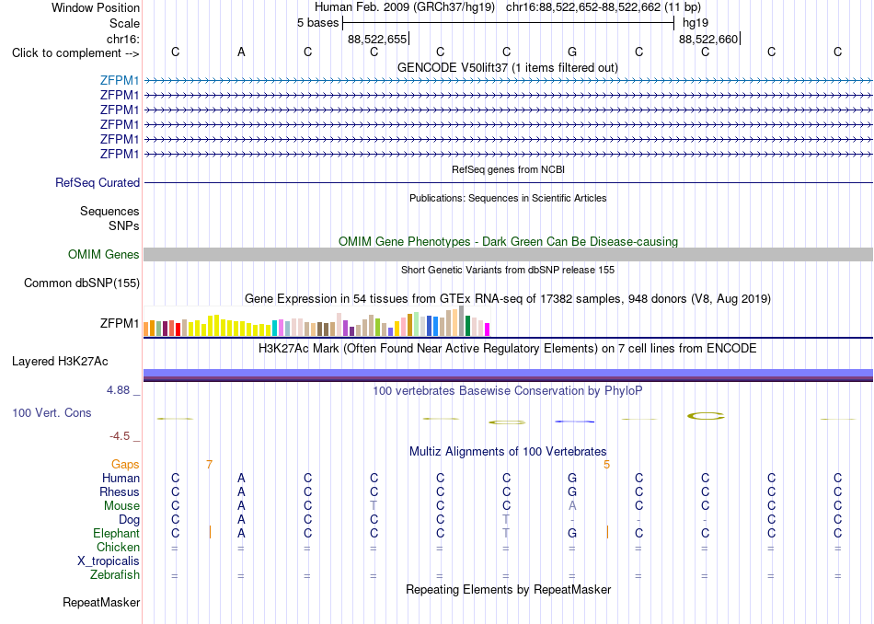Screen dimensions: 874x624
Task: Click the pale T in the Elephant row
Action: click(506, 533)
